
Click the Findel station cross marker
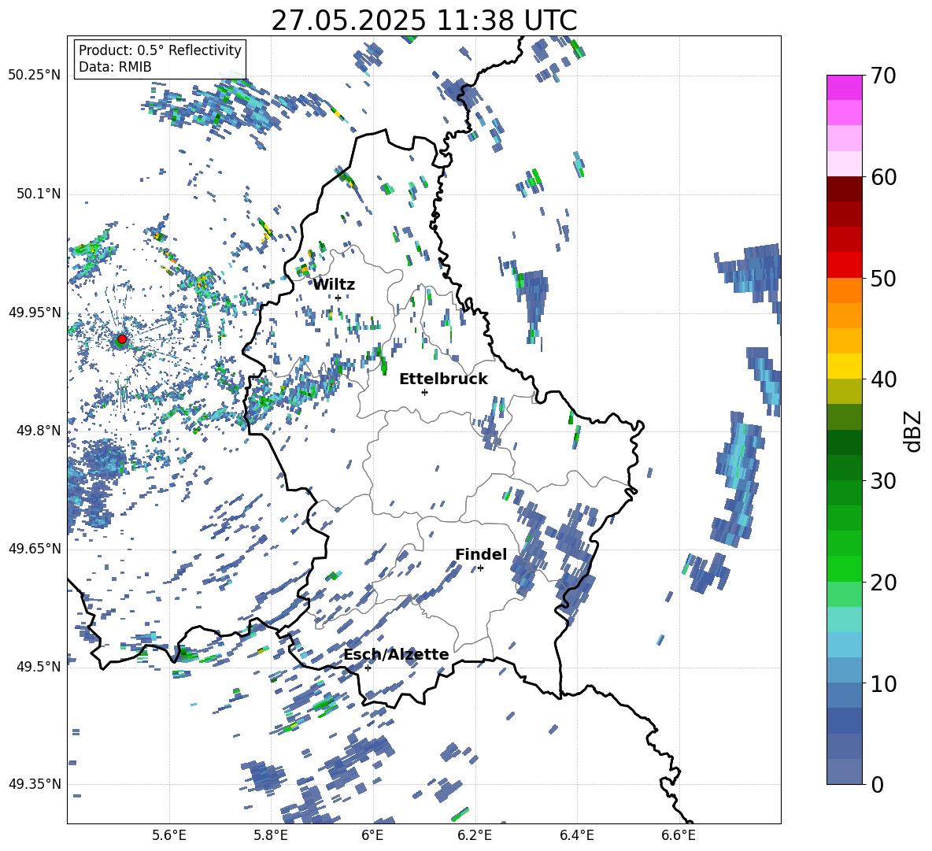pyautogui.click(x=480, y=568)
